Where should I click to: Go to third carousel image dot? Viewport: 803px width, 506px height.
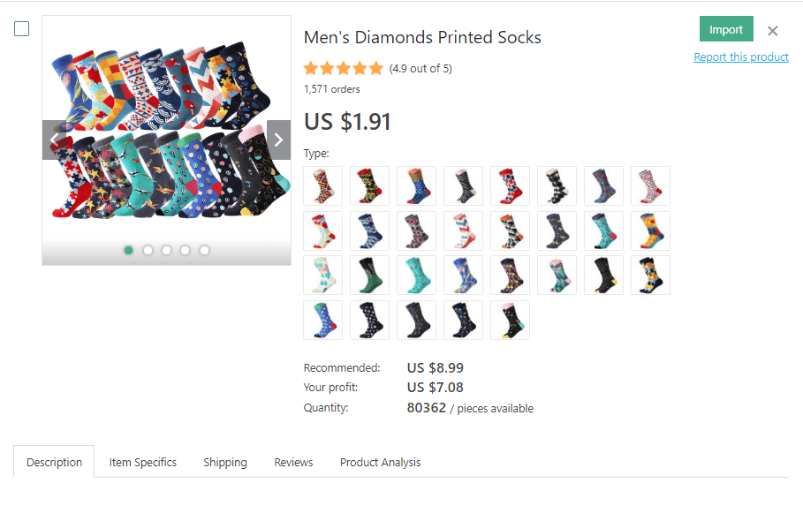(x=166, y=250)
